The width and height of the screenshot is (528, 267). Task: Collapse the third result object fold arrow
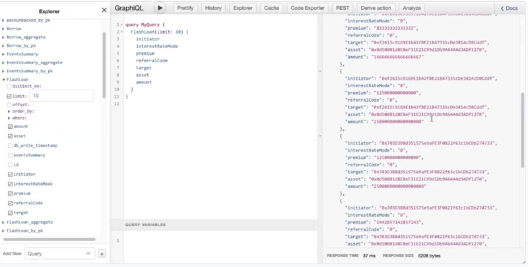320,136
